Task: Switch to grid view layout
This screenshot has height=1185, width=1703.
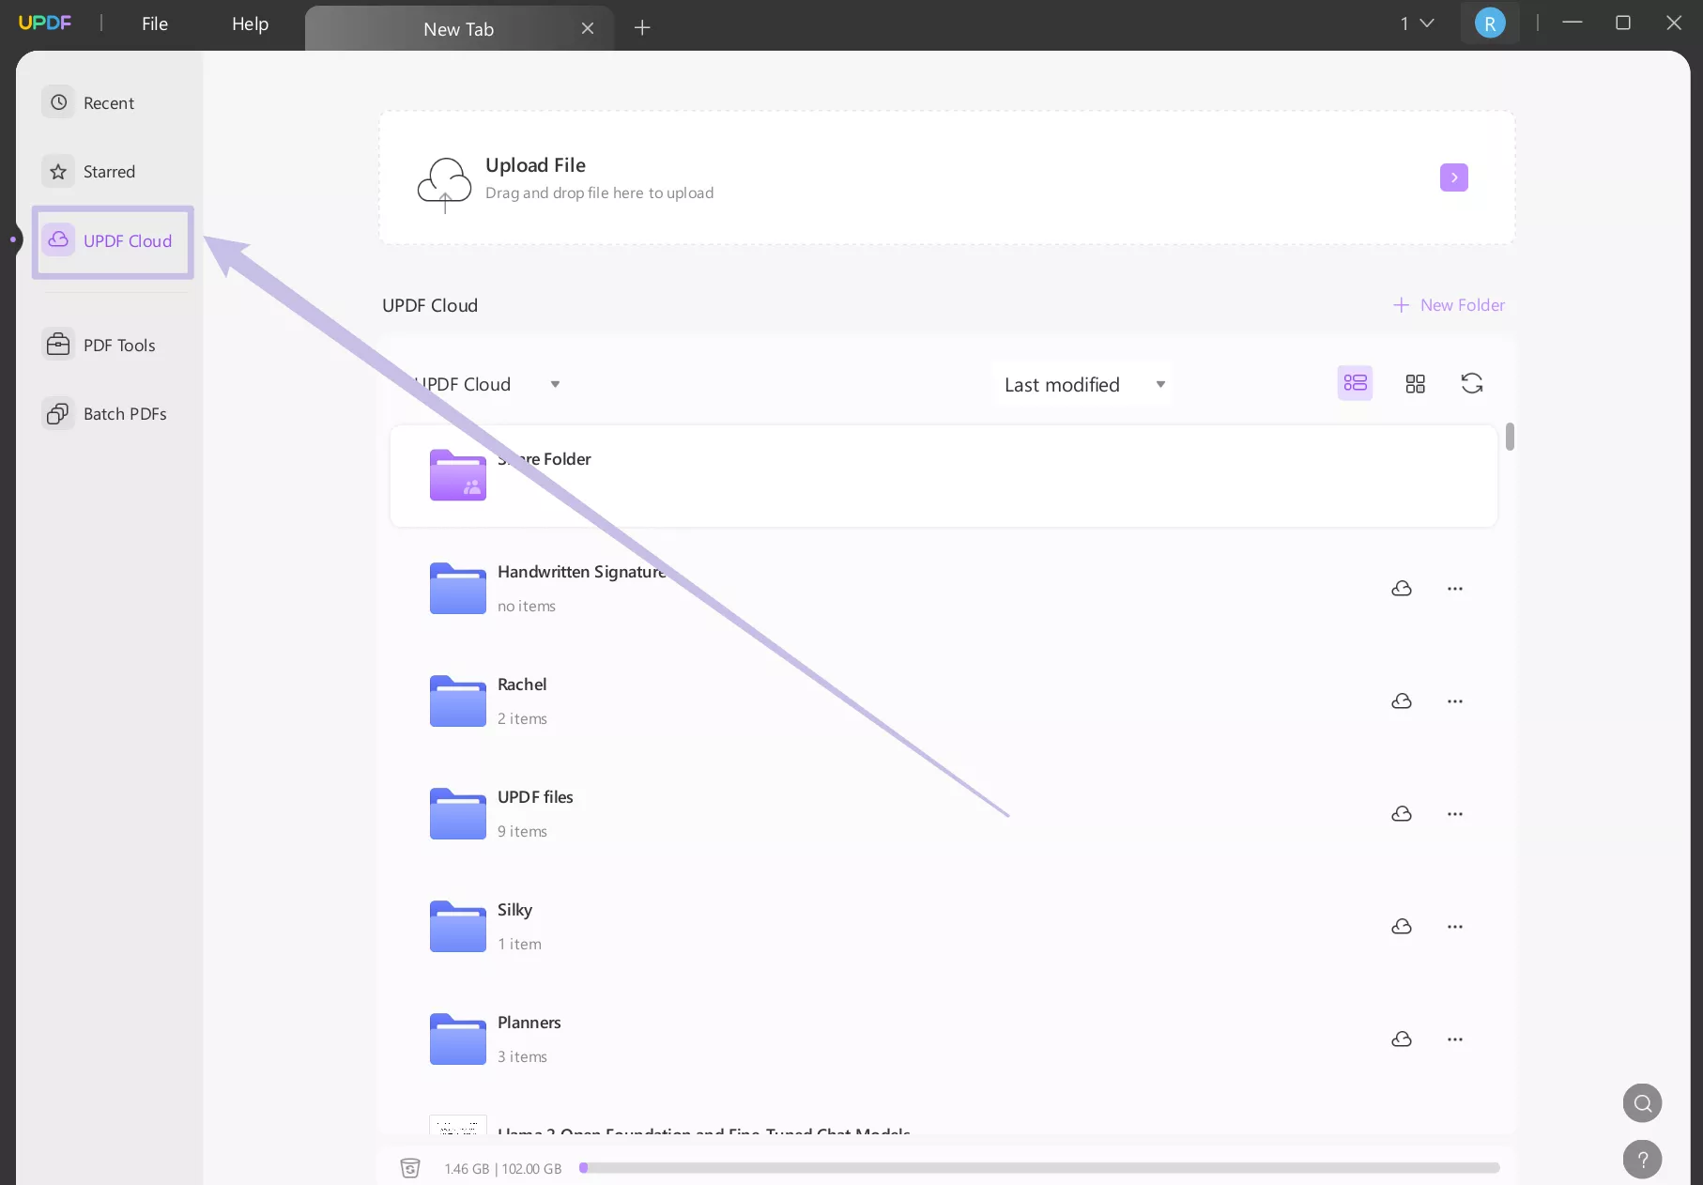Action: coord(1415,383)
